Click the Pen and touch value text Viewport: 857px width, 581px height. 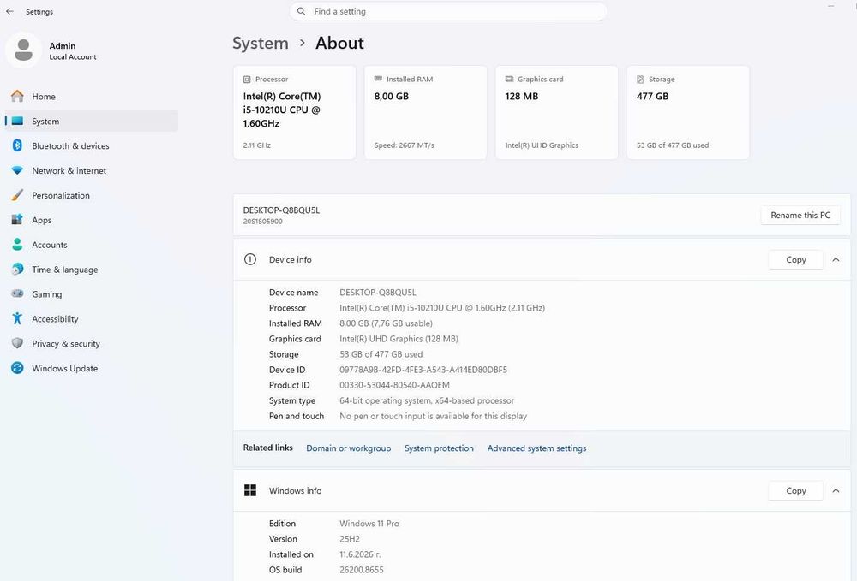point(433,416)
